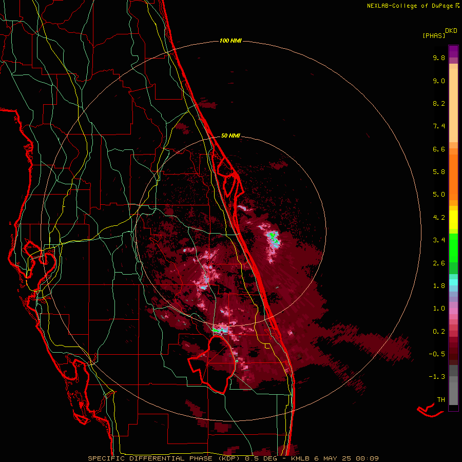Click the 5.8 legend value

click(439, 172)
